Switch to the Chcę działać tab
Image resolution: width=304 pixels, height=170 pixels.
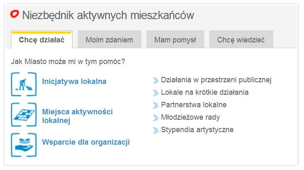(x=42, y=40)
